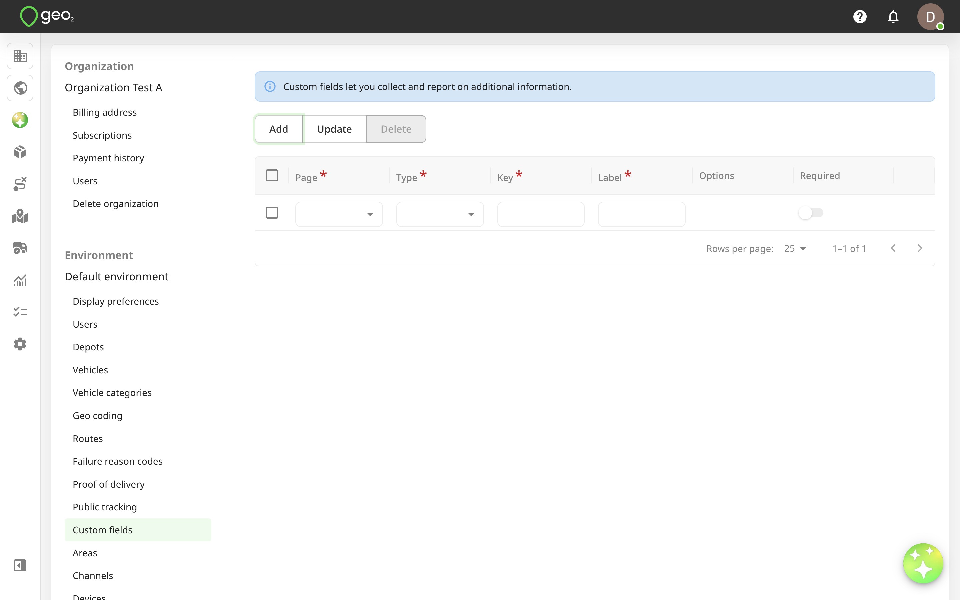Screen dimensions: 960x600
Task: Open the map pin icon in sidebar
Action: (x=20, y=216)
